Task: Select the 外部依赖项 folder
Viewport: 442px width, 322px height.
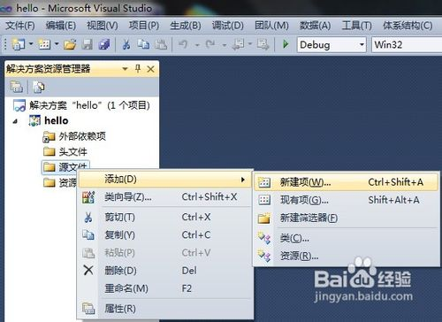Action: (x=74, y=136)
